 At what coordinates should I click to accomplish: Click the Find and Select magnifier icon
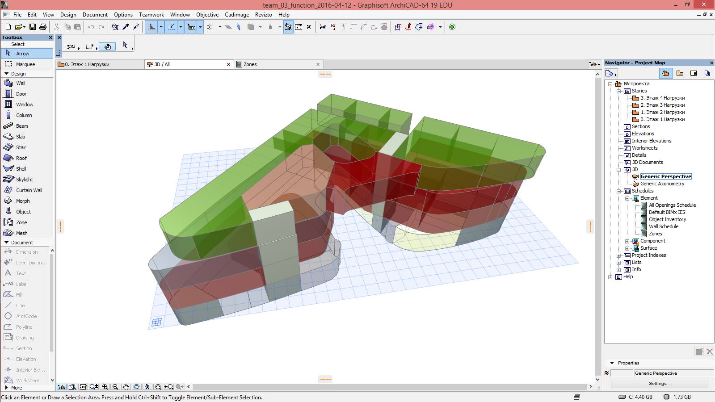[115, 27]
